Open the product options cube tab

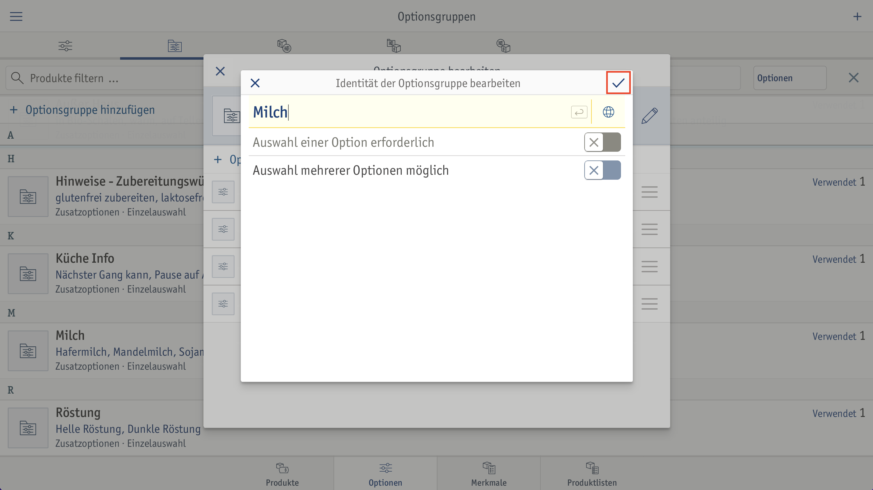tap(284, 46)
